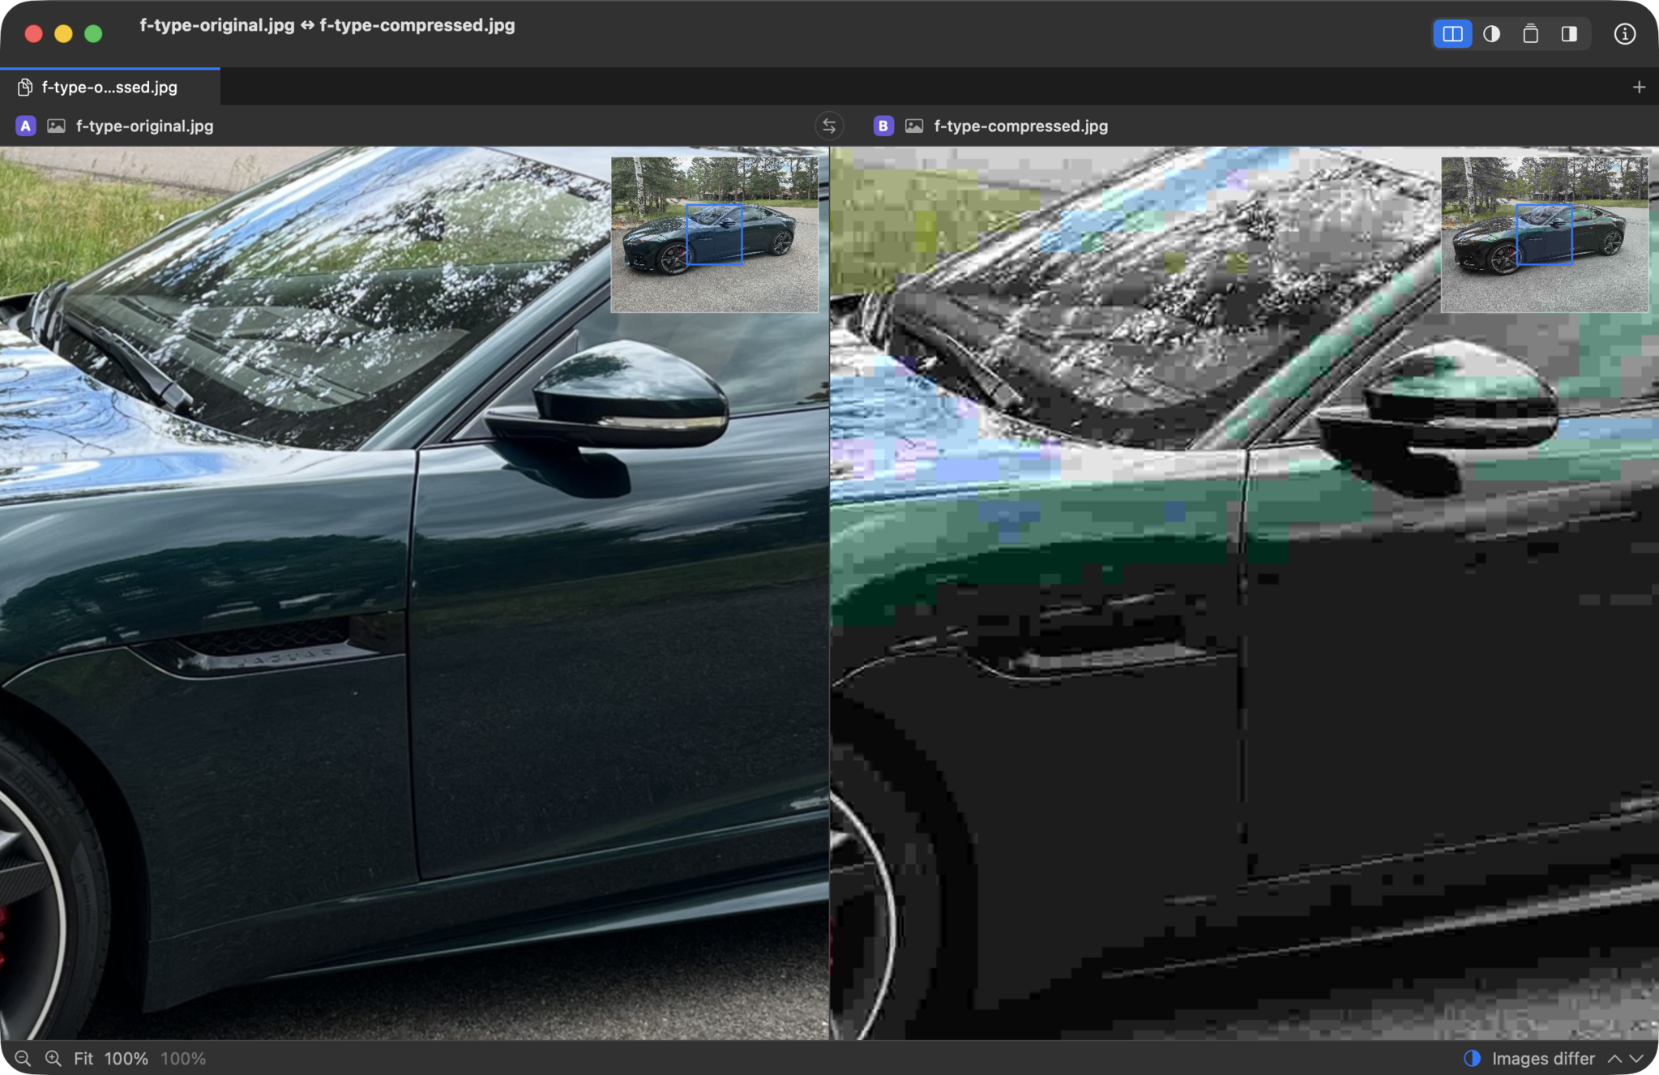Fit image to window
This screenshot has height=1075, width=1659.
coord(83,1058)
